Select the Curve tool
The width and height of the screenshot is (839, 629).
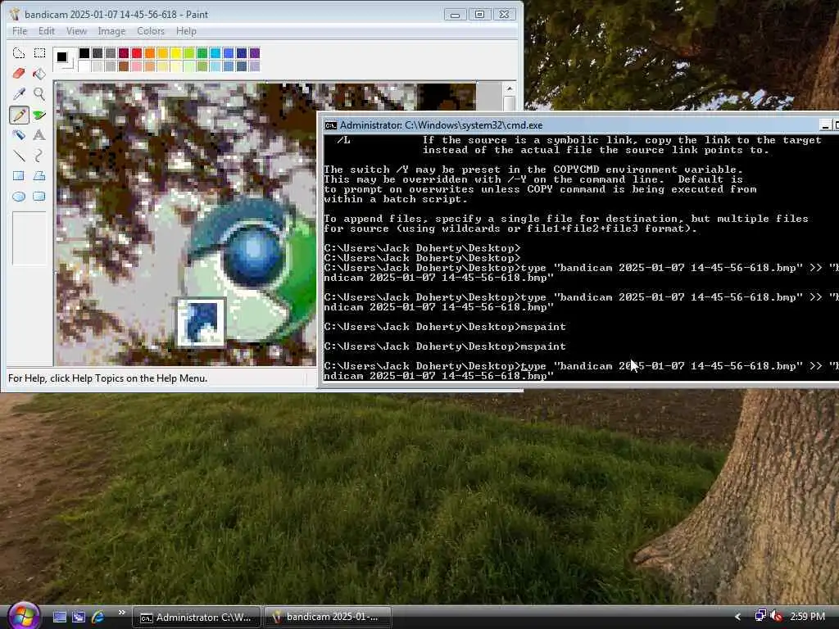pos(39,156)
